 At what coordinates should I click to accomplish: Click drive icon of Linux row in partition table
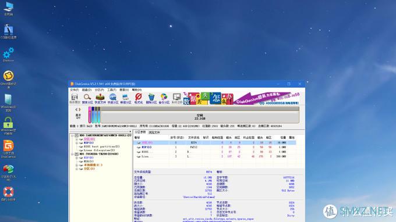(139, 156)
